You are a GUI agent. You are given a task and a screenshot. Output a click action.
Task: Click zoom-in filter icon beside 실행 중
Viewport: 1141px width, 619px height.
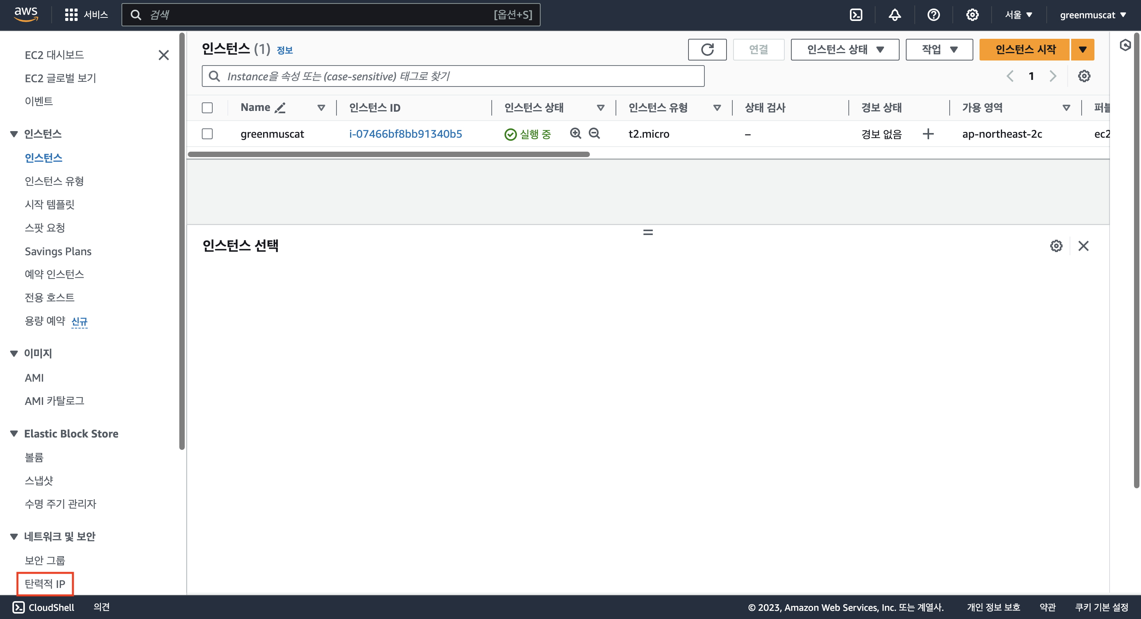(576, 133)
